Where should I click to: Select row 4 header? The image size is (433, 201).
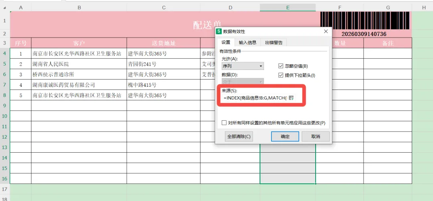pyautogui.click(x=4, y=54)
